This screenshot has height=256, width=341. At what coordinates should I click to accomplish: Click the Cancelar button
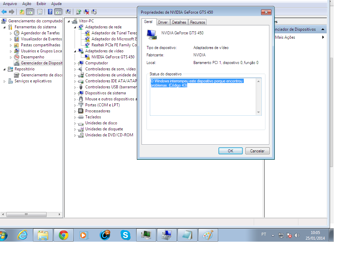[257, 151]
